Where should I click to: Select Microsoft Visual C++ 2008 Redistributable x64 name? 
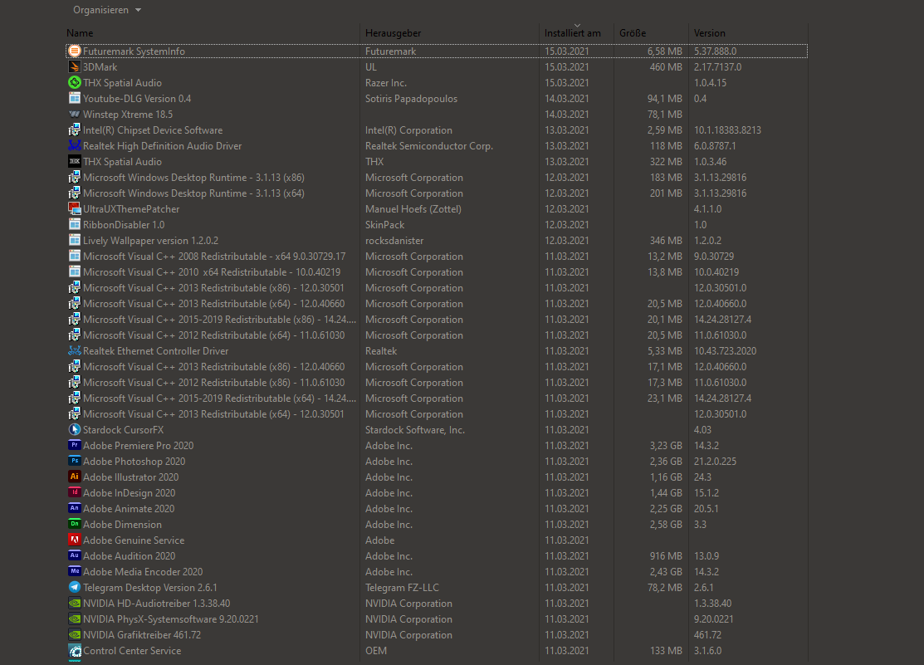pyautogui.click(x=214, y=257)
